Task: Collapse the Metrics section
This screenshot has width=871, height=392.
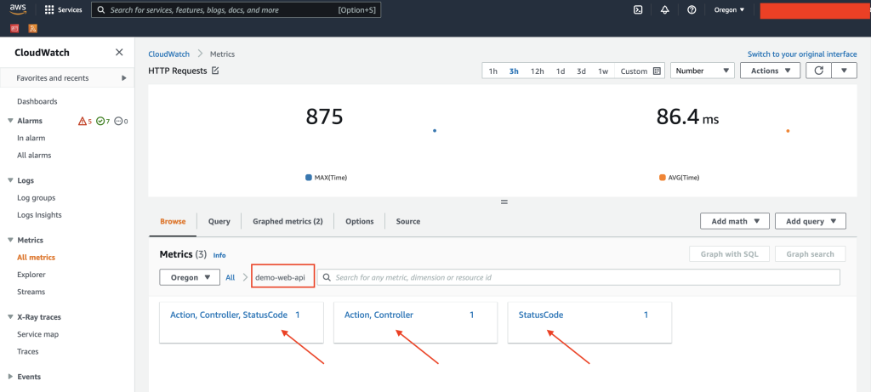Action: pos(11,240)
